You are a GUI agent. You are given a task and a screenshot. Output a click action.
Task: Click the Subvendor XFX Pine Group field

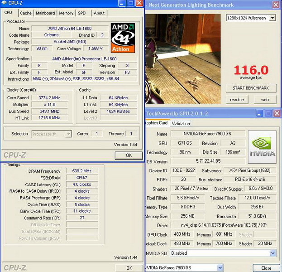tap(250, 170)
